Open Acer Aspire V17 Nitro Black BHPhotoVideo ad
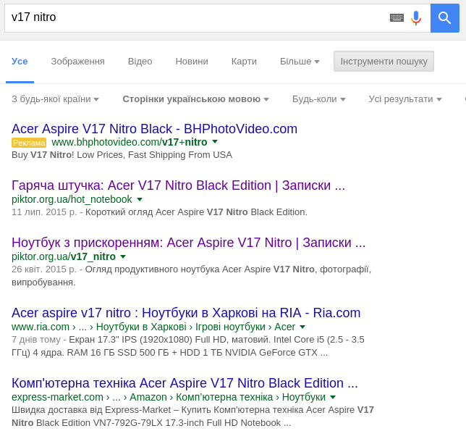This screenshot has width=466, height=431. click(154, 129)
